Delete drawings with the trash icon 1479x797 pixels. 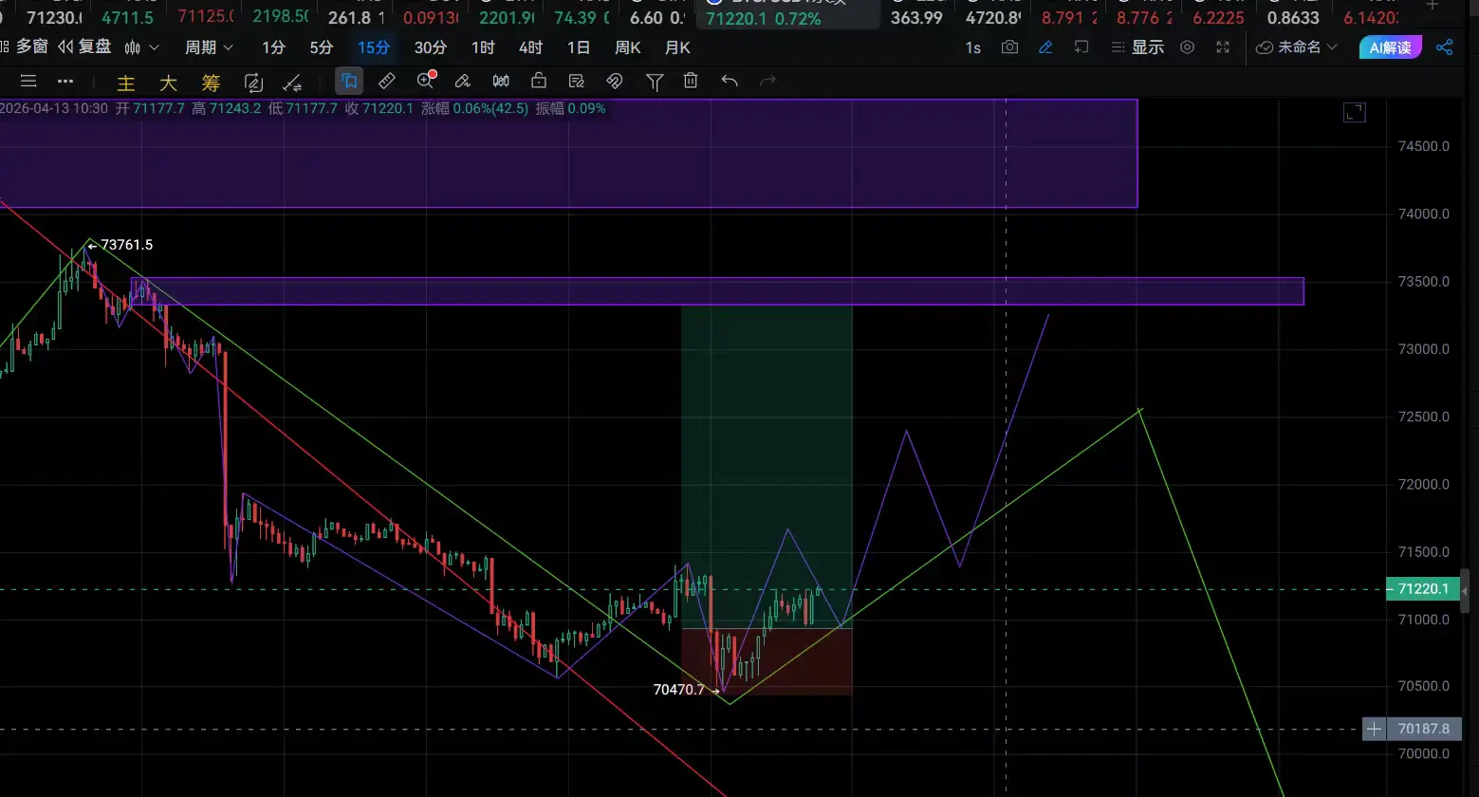click(x=691, y=82)
